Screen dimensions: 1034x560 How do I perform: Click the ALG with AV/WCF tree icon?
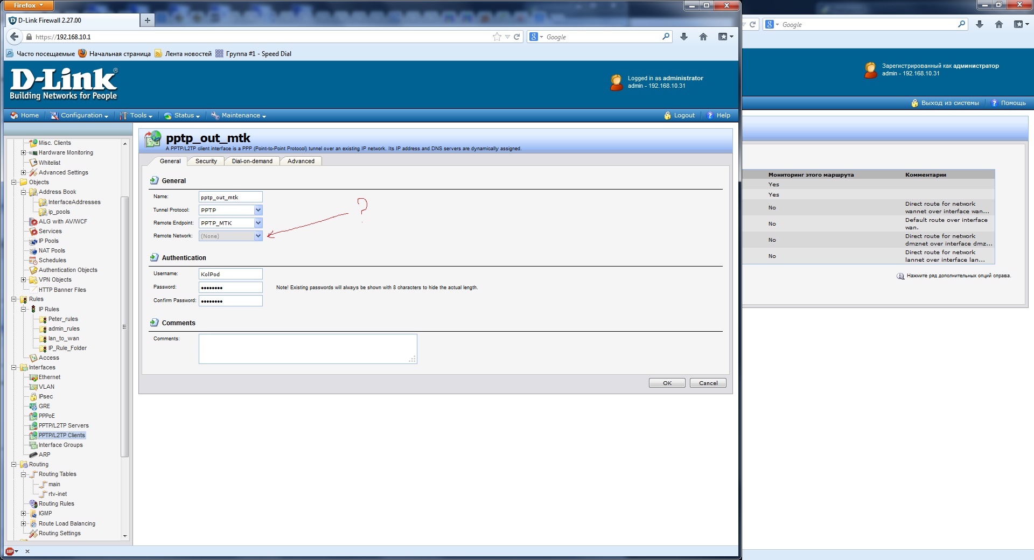click(x=33, y=222)
